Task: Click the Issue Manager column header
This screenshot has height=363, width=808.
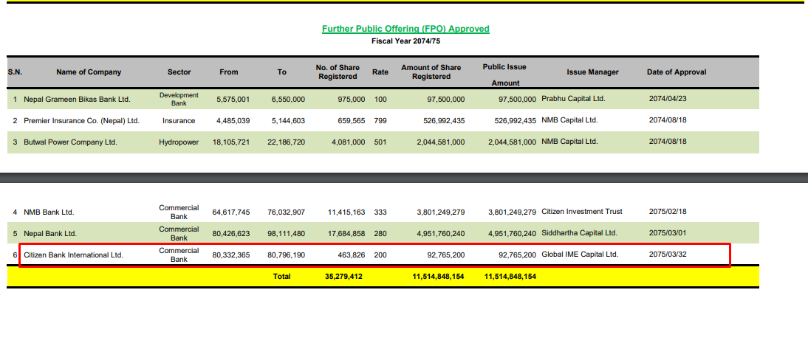Action: [x=592, y=72]
